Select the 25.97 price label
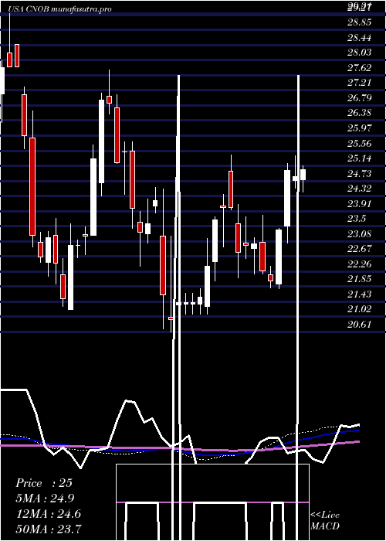The height and width of the screenshot is (541, 386). (x=360, y=128)
